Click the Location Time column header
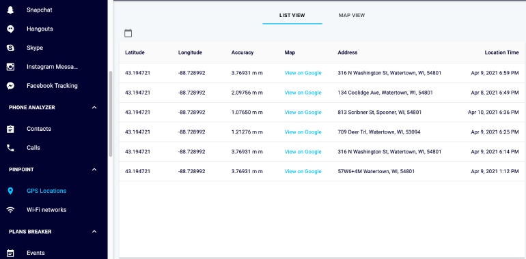Screen dimensions: 526x259 point(501,52)
